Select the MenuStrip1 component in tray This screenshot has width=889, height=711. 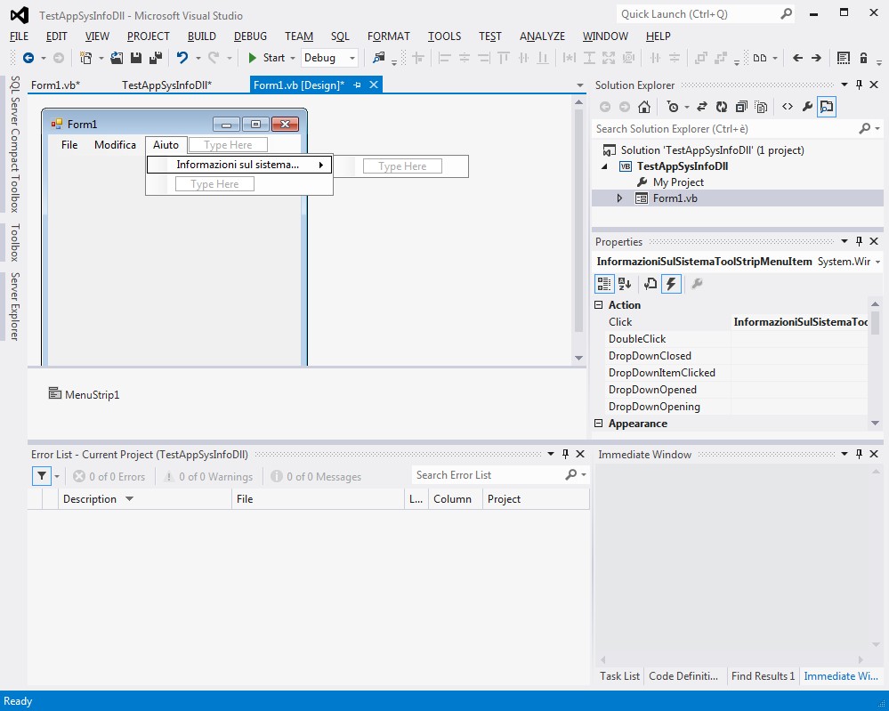[x=84, y=394]
